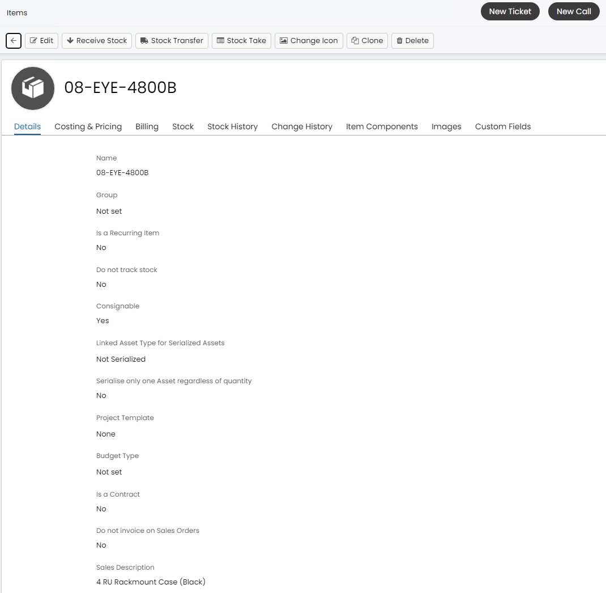
Task: Select the Custom Fields tab
Action: click(503, 126)
